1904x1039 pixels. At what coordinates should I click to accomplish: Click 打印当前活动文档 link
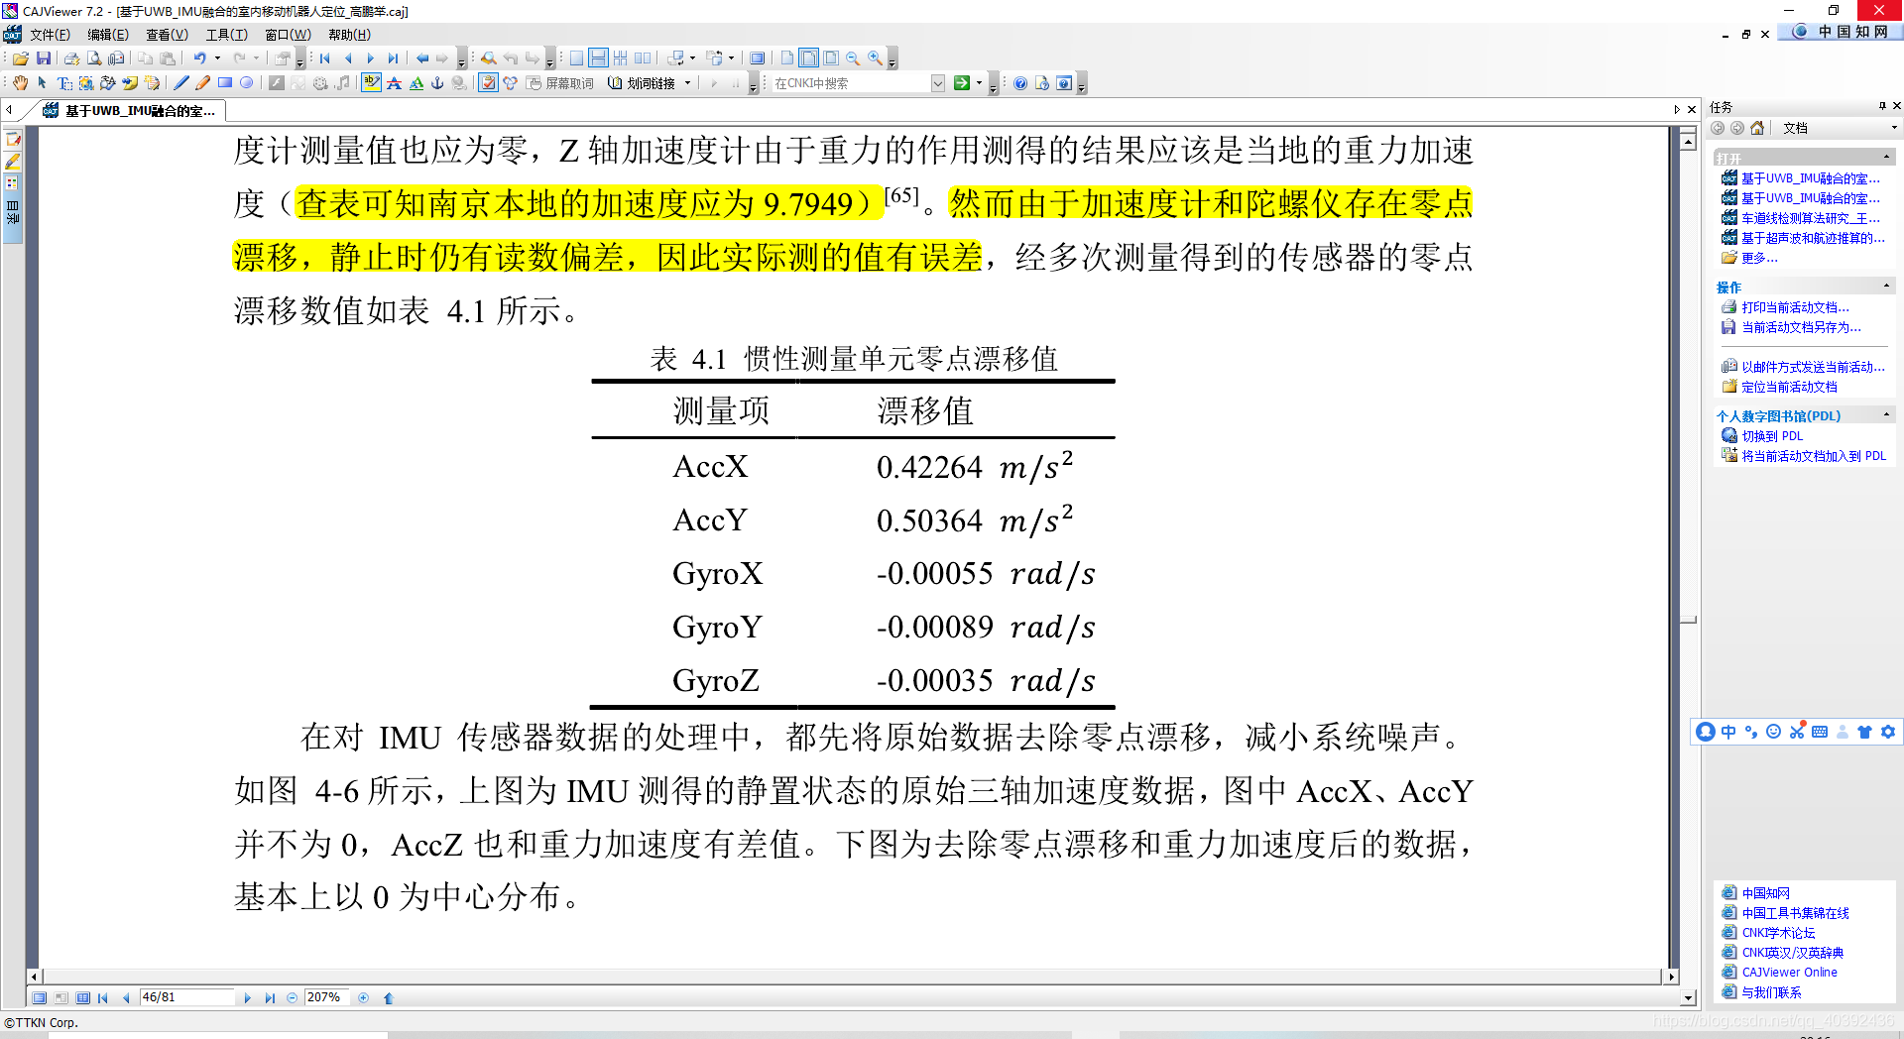[1795, 307]
